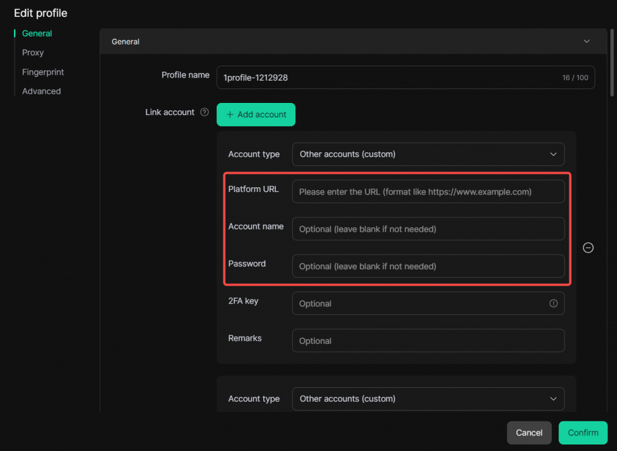Collapse the General section header chevron

coord(587,42)
